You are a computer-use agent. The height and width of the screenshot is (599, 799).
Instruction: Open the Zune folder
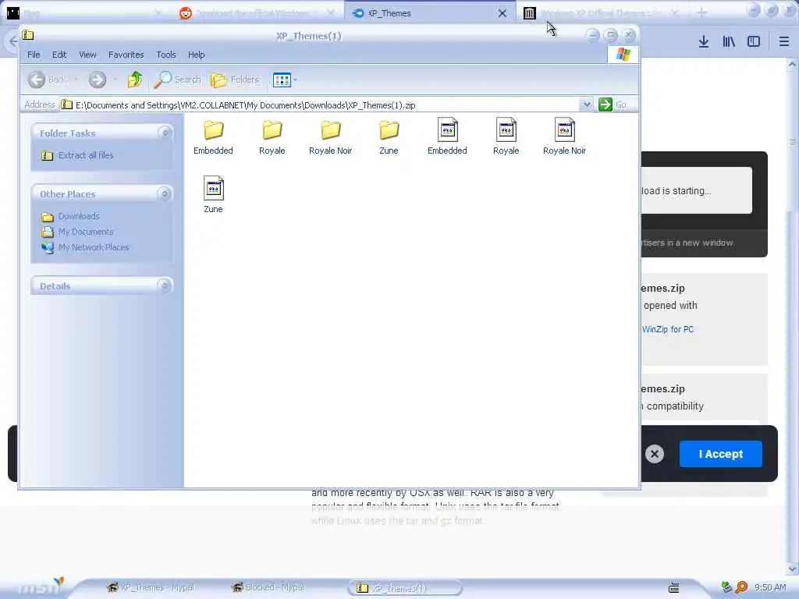(x=389, y=136)
